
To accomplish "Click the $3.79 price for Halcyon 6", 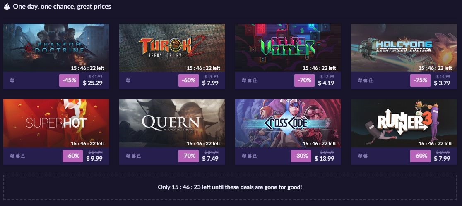I will point(442,83).
